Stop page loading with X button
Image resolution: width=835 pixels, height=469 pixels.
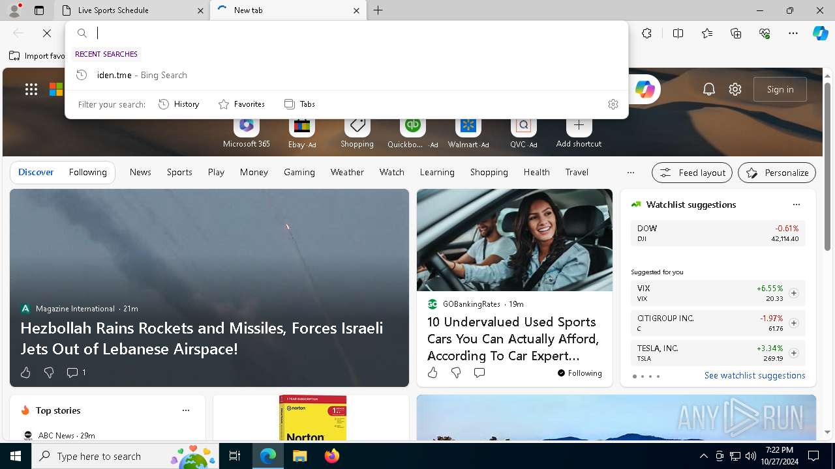[47, 33]
